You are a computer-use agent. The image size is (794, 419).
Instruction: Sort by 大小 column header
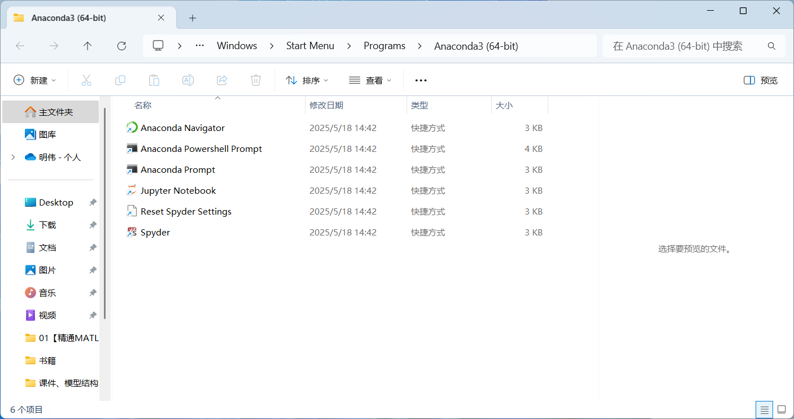(x=504, y=105)
